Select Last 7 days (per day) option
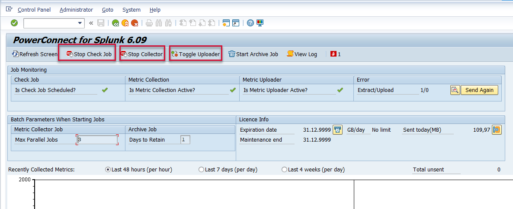 point(201,170)
